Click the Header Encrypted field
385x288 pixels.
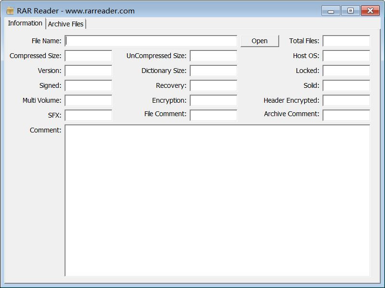click(x=346, y=100)
